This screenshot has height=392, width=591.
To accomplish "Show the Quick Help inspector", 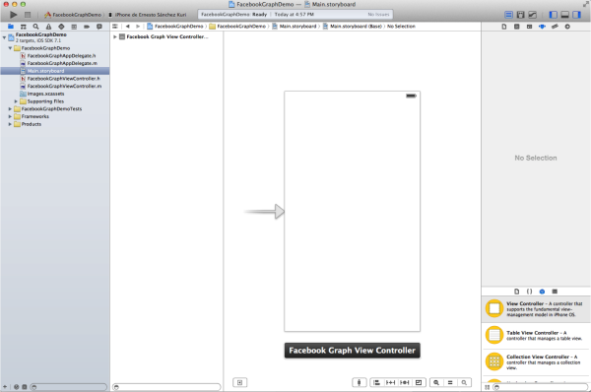I will (517, 27).
